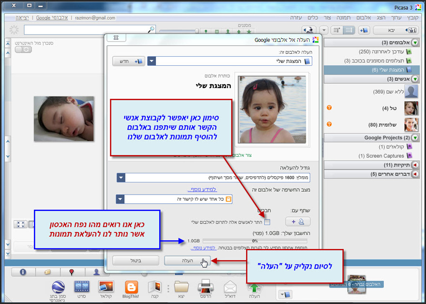This screenshot has height=304, width=426.
Task: Click the question mark next to טל
Action: [x=329, y=108]
